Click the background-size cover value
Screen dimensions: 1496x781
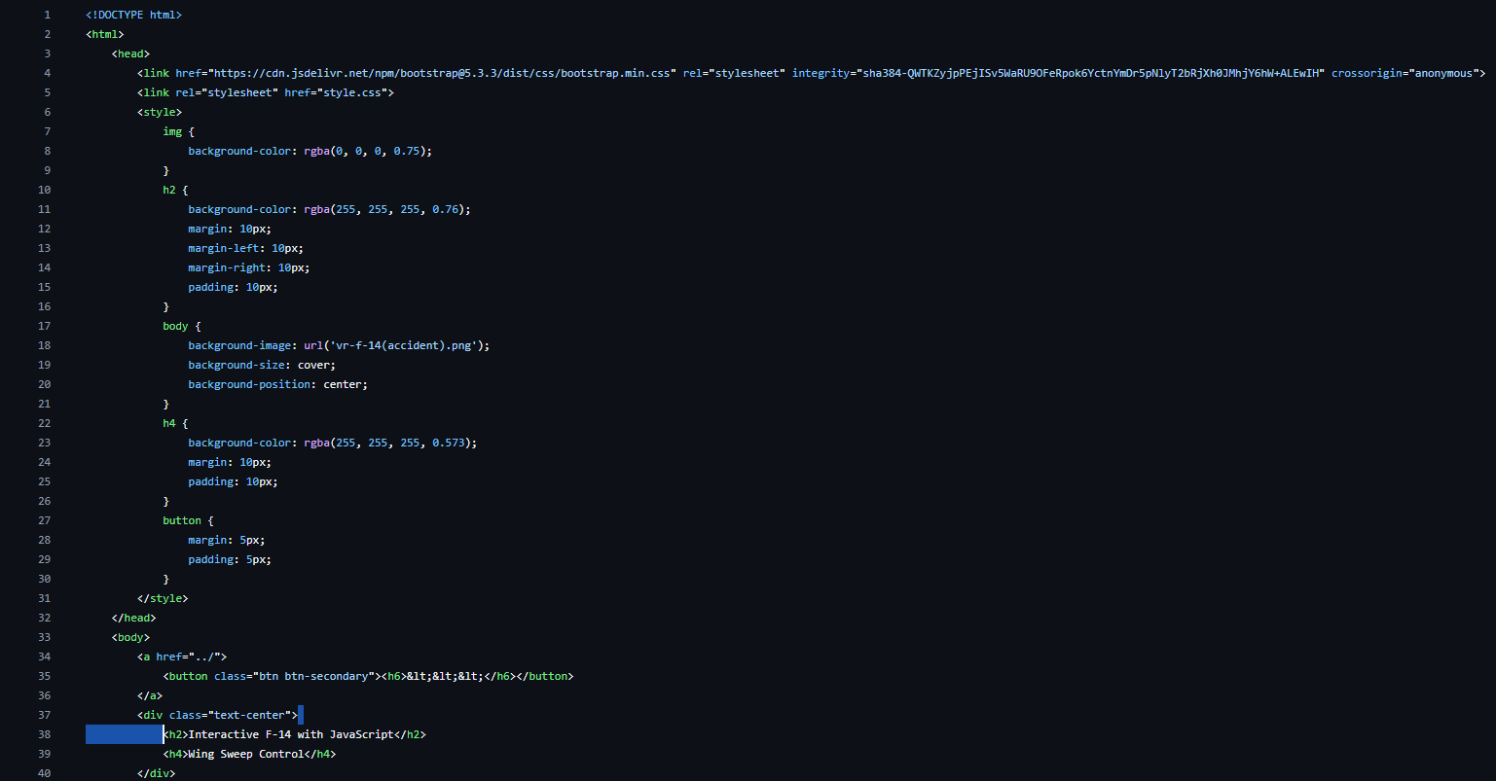coord(315,365)
